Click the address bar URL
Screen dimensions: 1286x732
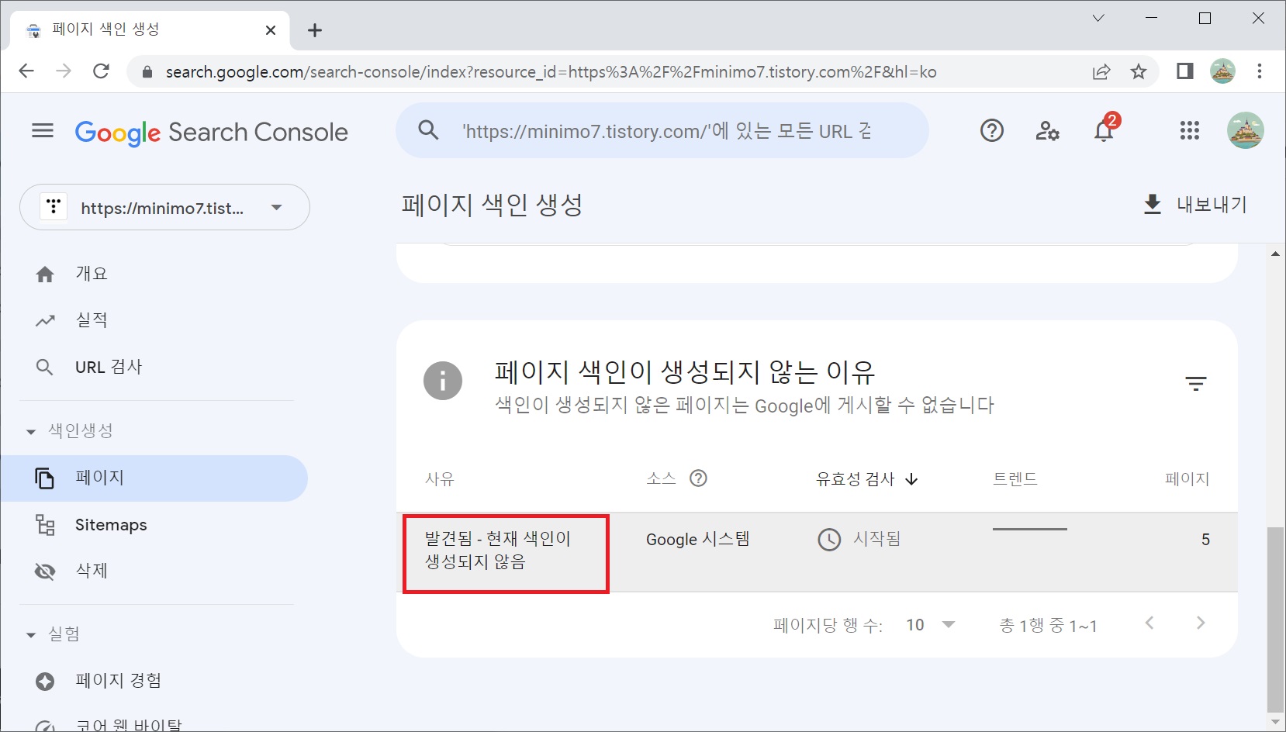coord(551,72)
